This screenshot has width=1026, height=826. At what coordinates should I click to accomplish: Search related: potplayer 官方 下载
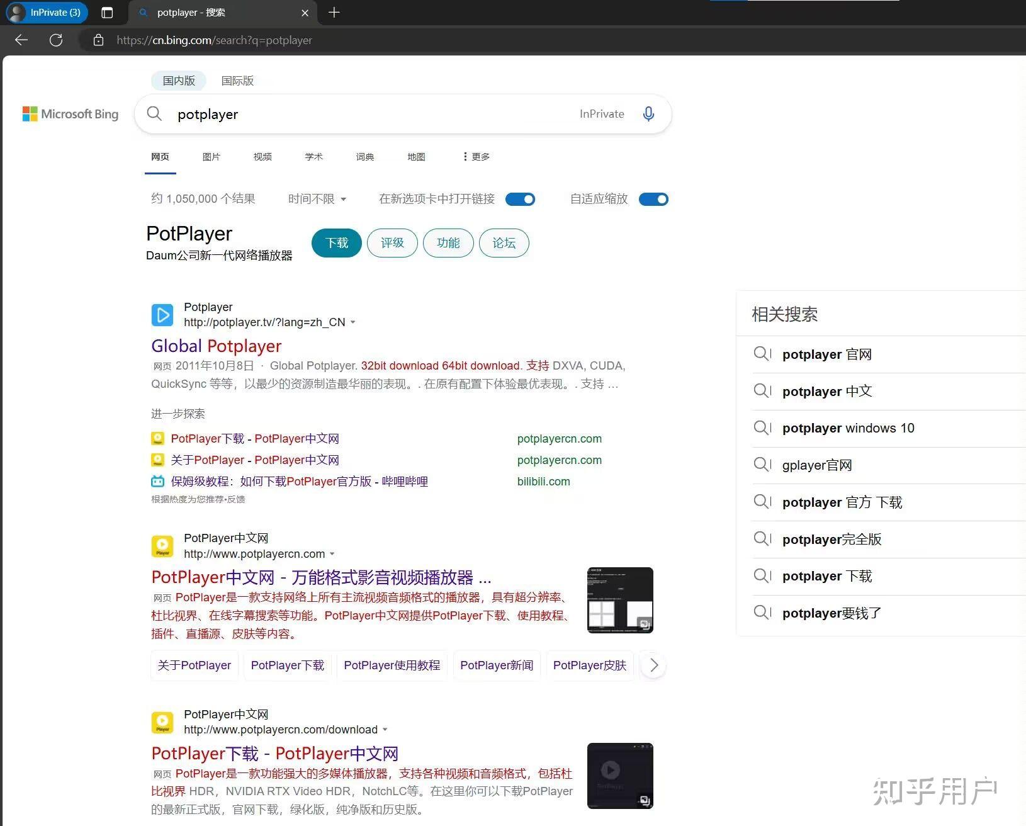842,502
